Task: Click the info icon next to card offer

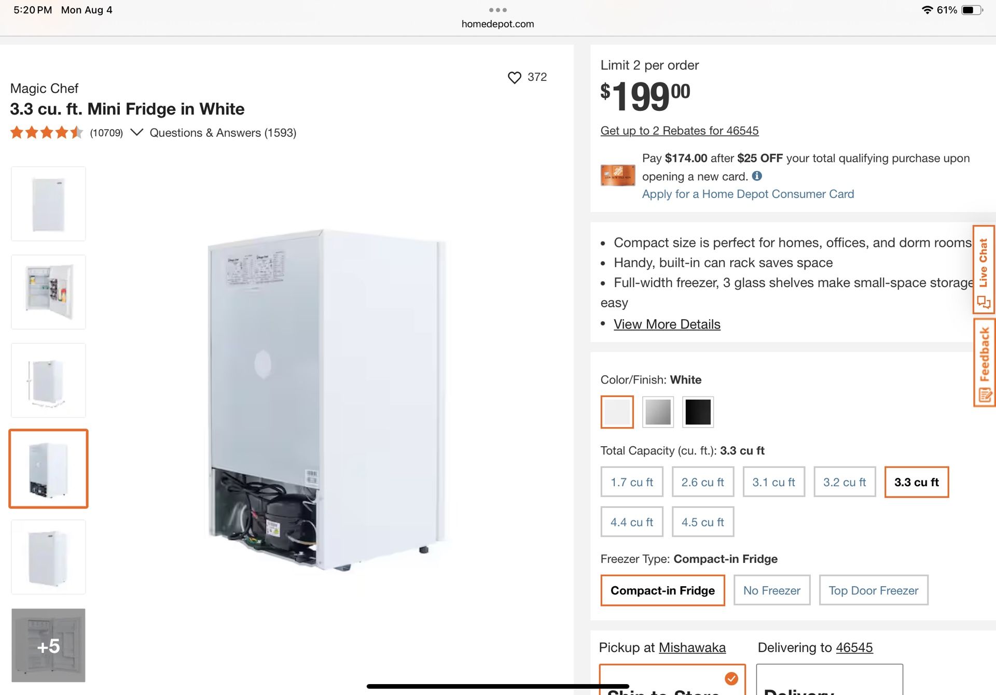Action: pos(757,176)
